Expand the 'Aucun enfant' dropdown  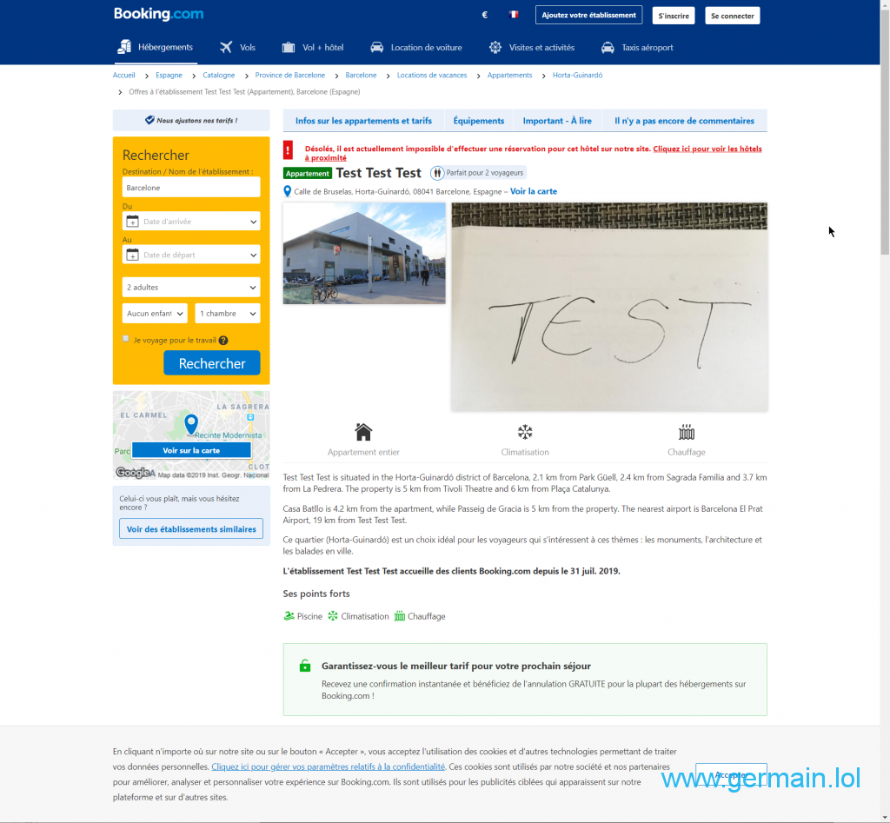coord(155,313)
